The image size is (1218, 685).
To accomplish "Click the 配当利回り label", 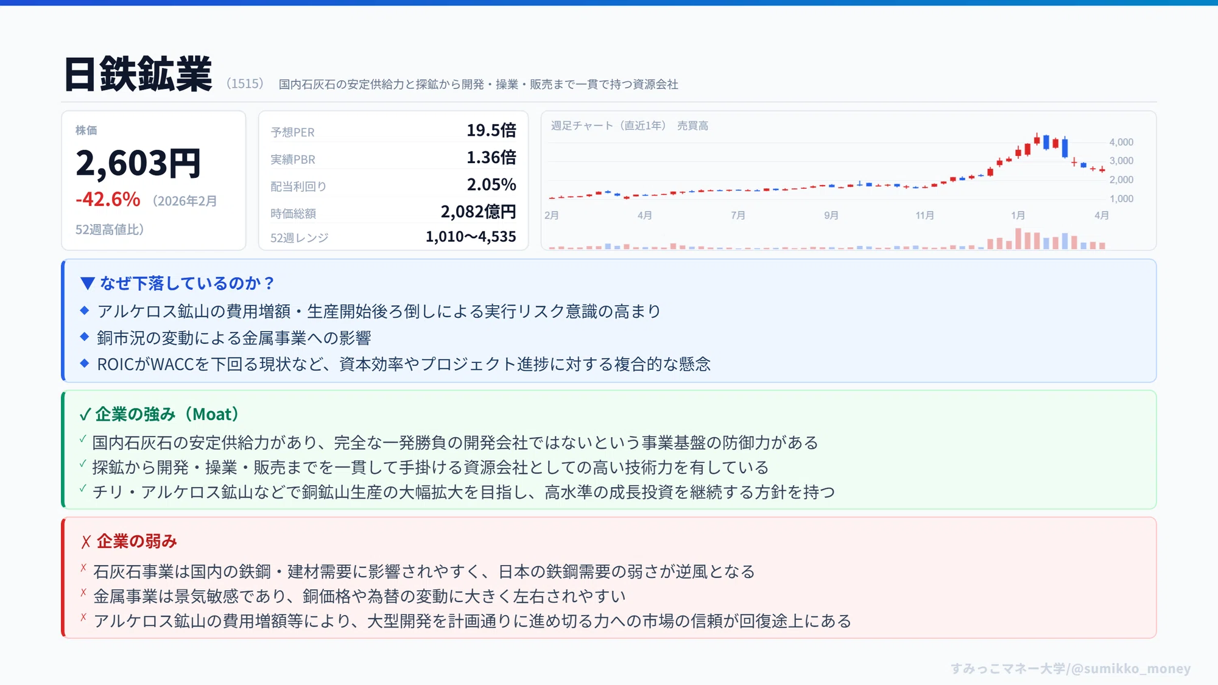I will 298,186.
